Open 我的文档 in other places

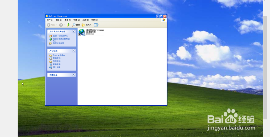coord(57,58)
